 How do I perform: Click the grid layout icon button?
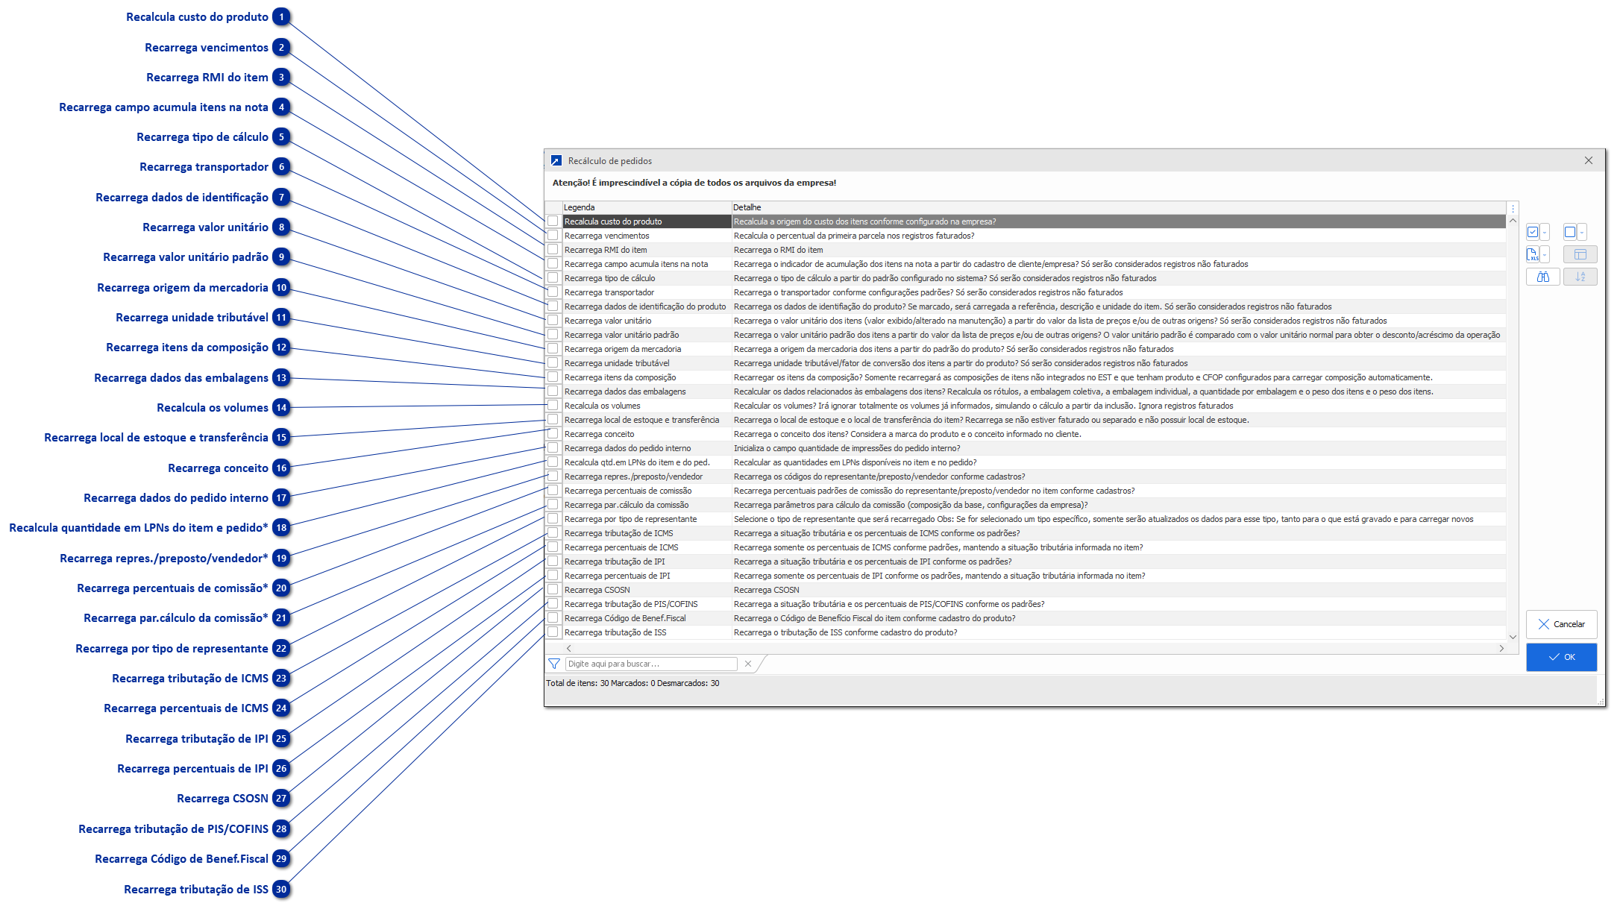point(1580,254)
